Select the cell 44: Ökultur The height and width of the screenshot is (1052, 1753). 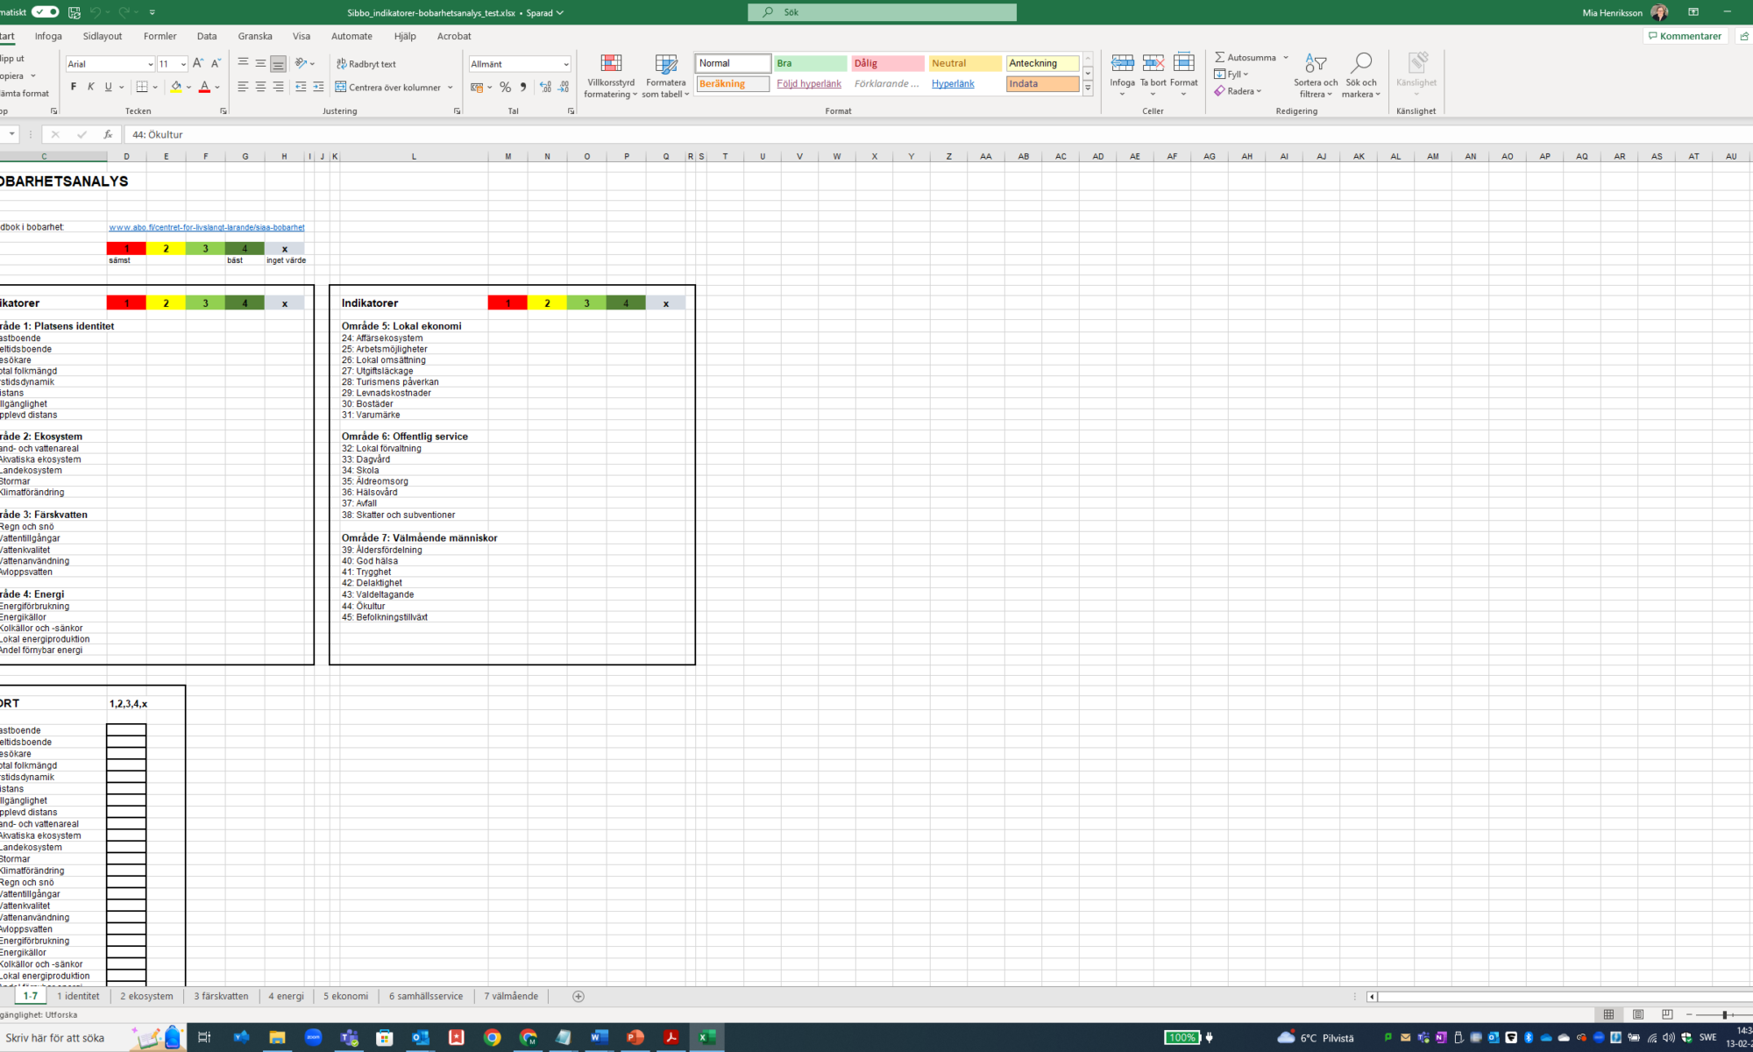pyautogui.click(x=413, y=606)
